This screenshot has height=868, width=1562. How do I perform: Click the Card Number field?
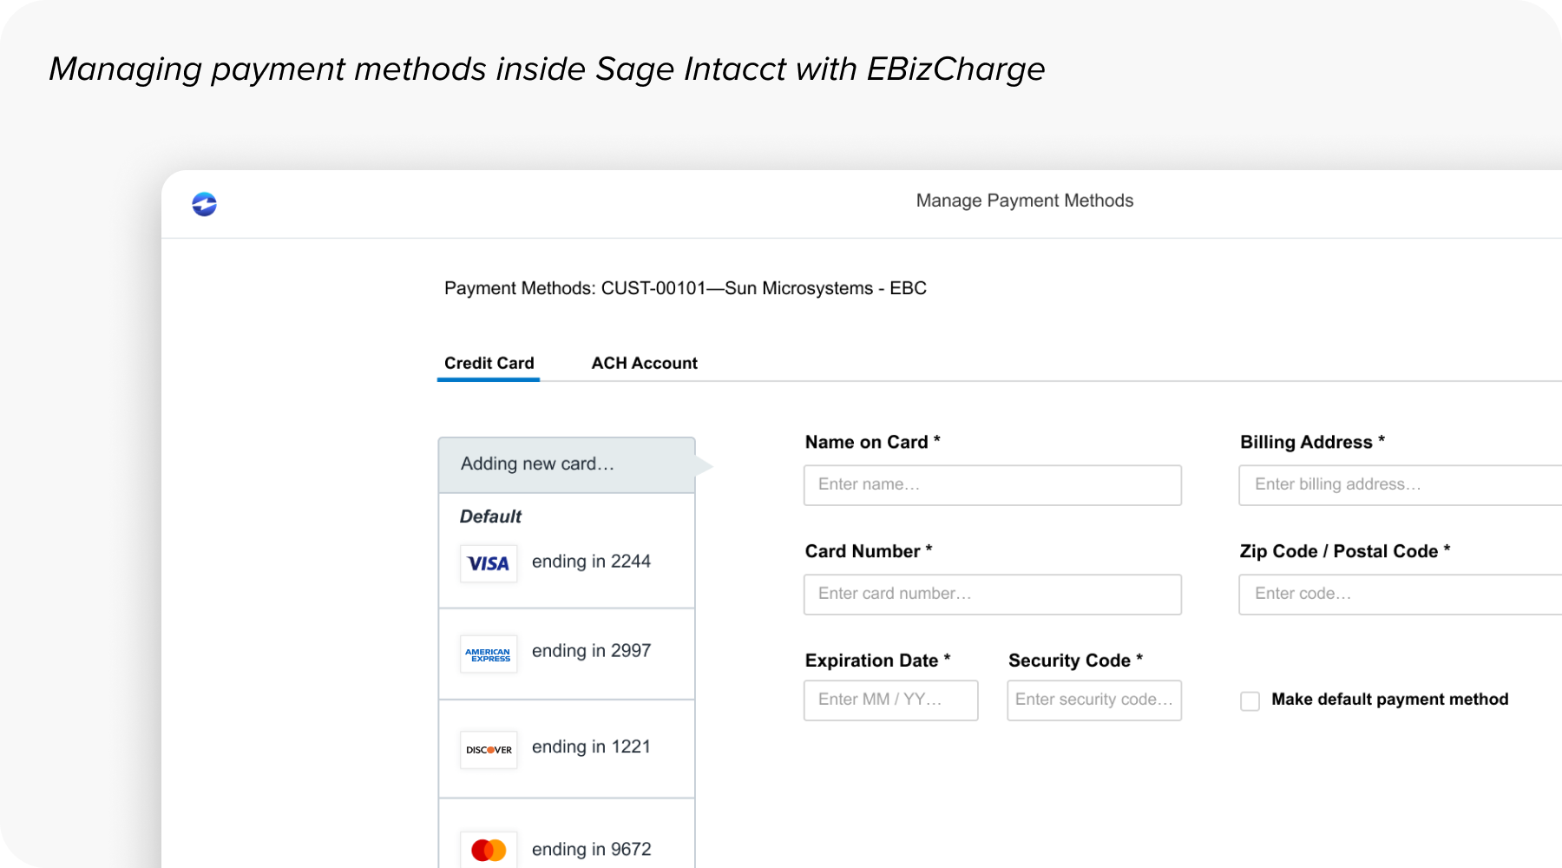[x=992, y=594]
